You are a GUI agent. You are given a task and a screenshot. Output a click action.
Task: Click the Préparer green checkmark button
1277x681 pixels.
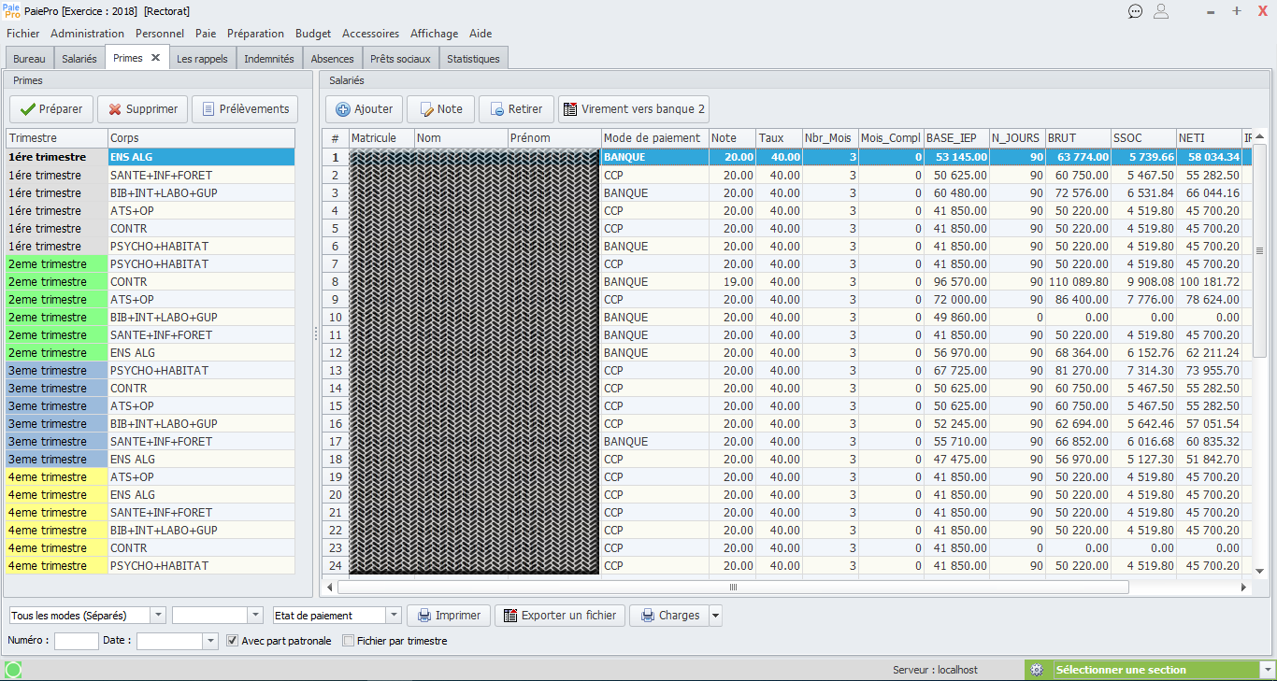point(51,109)
